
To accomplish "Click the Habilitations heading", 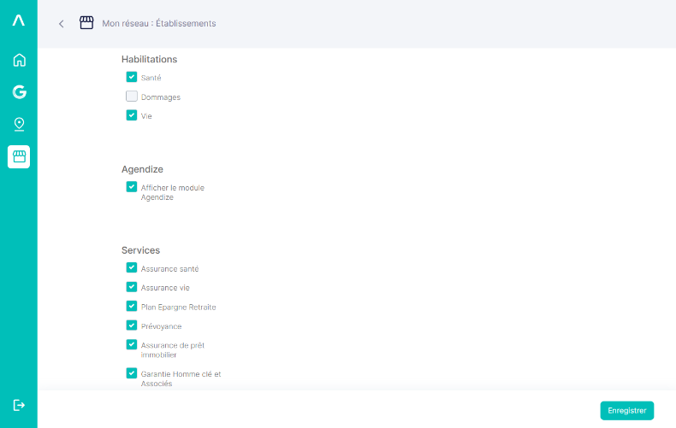I will click(x=149, y=60).
